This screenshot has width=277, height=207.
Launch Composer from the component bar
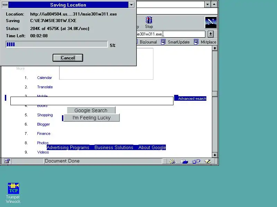207,161
